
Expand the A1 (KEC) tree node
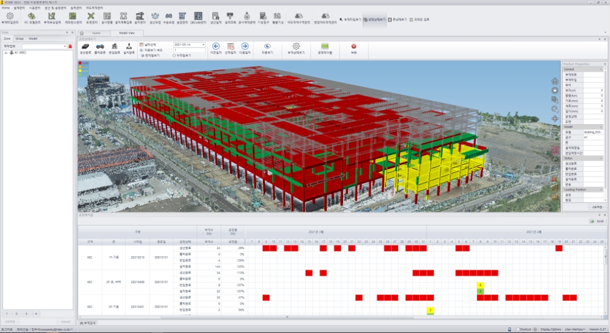[x=5, y=53]
